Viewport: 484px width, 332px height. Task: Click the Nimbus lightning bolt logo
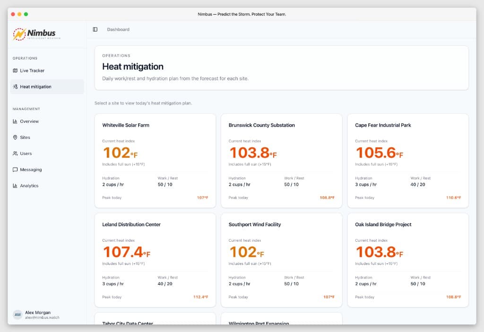[x=19, y=34]
